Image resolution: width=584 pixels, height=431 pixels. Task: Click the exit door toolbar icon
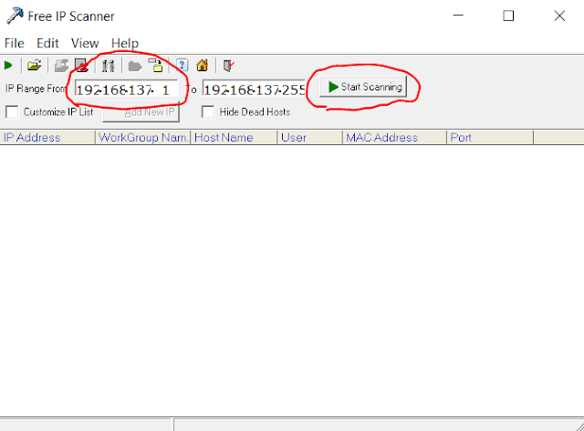[x=228, y=66]
